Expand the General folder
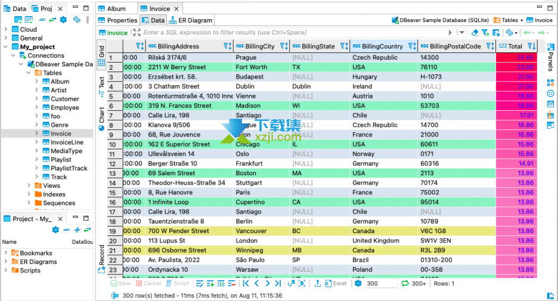This screenshot has width=558, height=301. tap(6, 38)
